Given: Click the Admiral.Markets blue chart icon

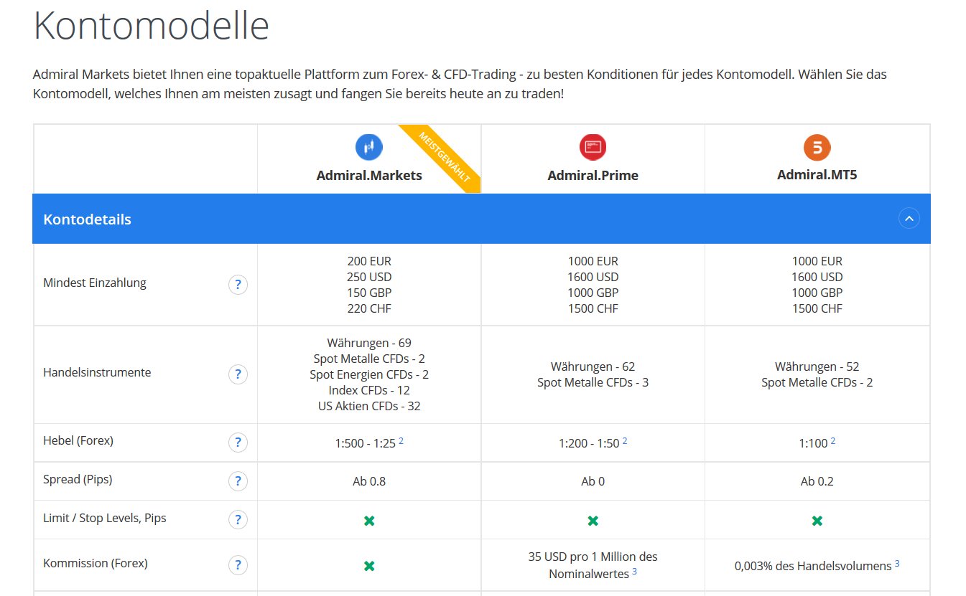Looking at the screenshot, I should (369, 147).
